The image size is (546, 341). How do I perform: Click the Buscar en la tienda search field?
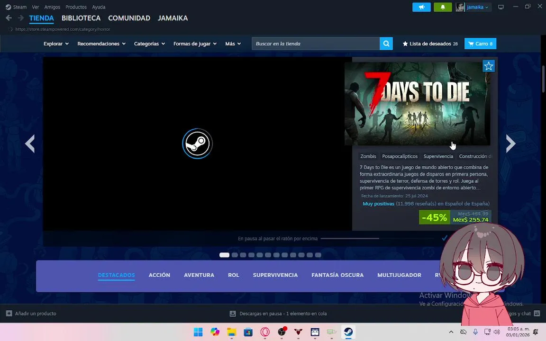(x=316, y=44)
